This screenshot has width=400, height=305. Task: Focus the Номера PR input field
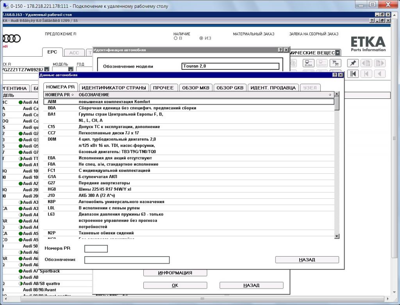(x=96, y=249)
